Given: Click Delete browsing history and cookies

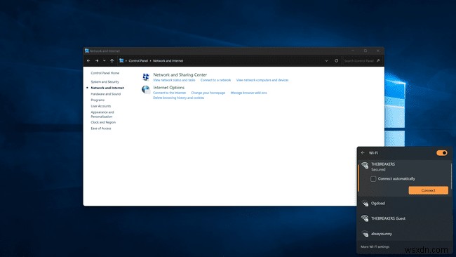Looking at the screenshot, I should click(179, 98).
